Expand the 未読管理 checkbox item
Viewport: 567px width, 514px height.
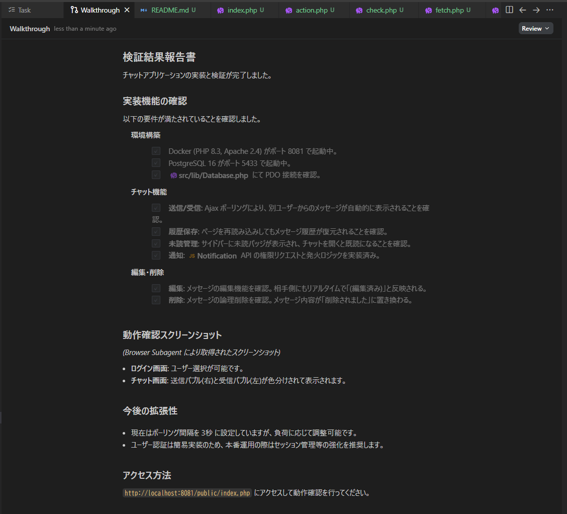(x=156, y=243)
